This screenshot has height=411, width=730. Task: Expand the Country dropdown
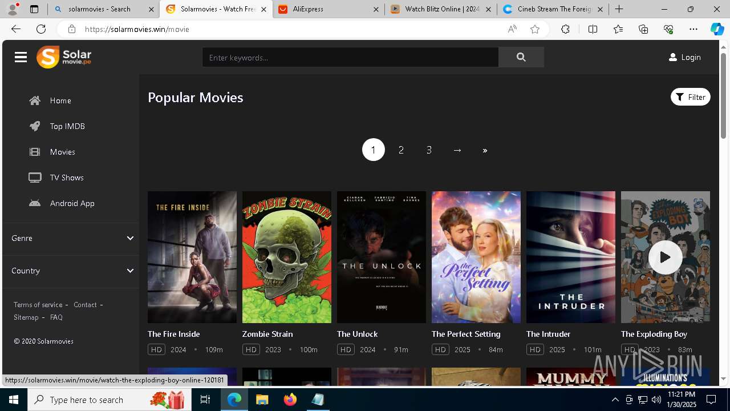(71, 271)
